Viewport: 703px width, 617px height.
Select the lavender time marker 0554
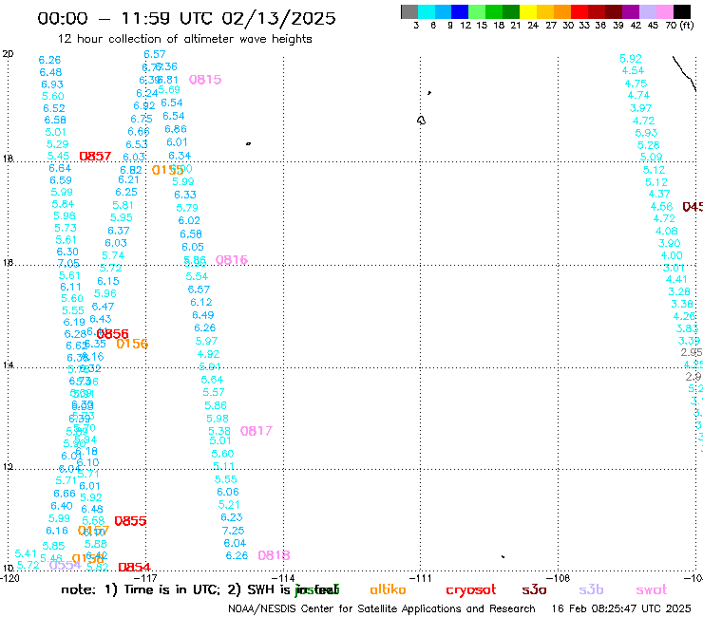pos(65,565)
